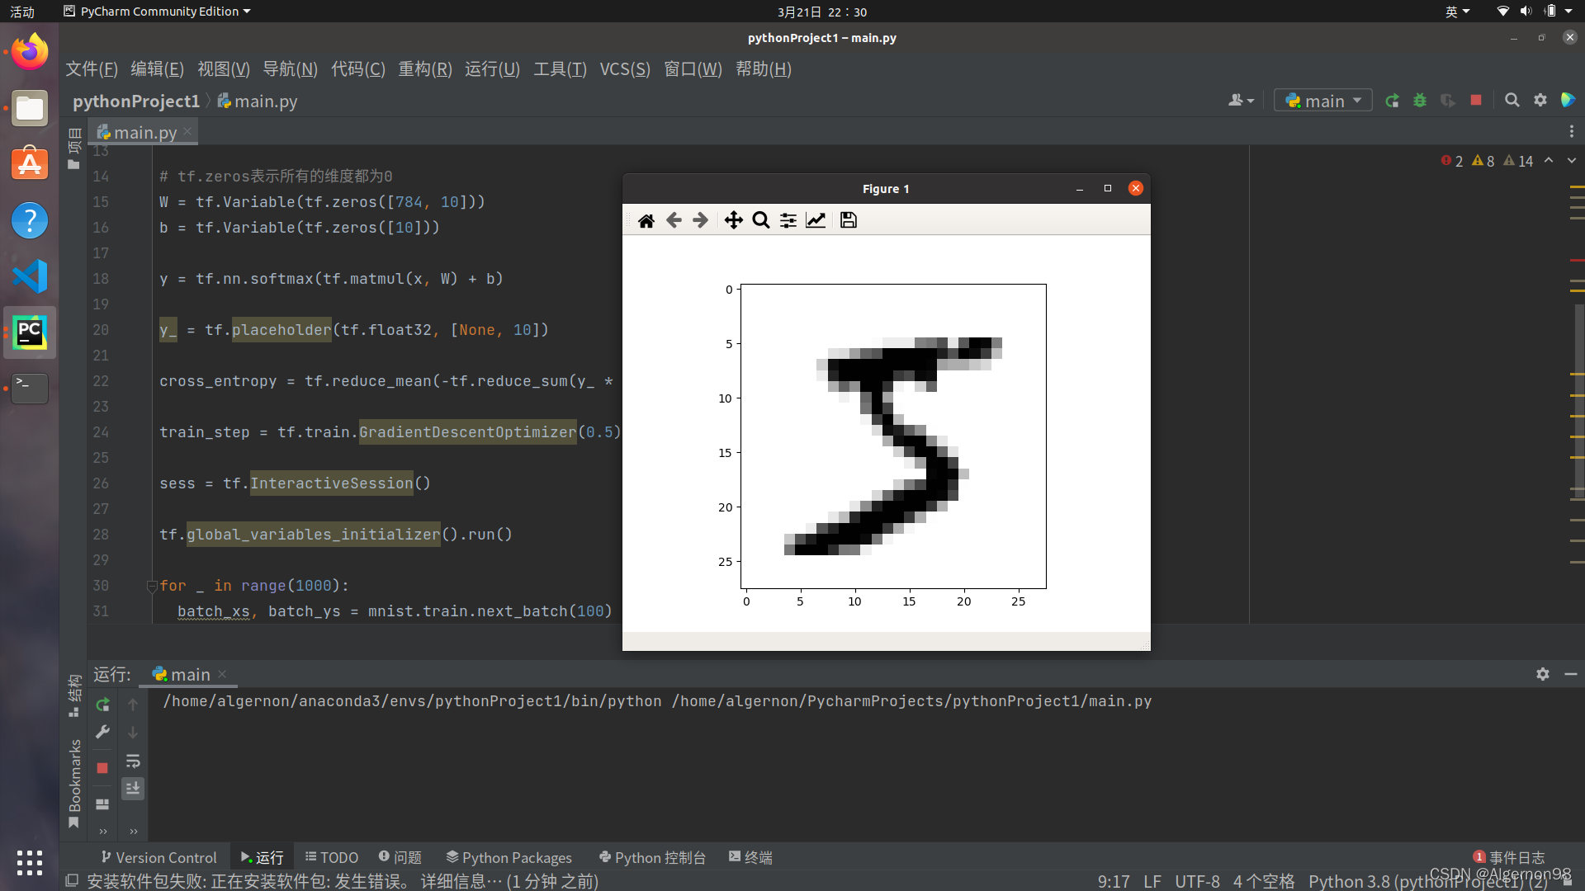Image resolution: width=1585 pixels, height=891 pixels.
Task: Open 活动 Activities overview
Action: pos(22,12)
